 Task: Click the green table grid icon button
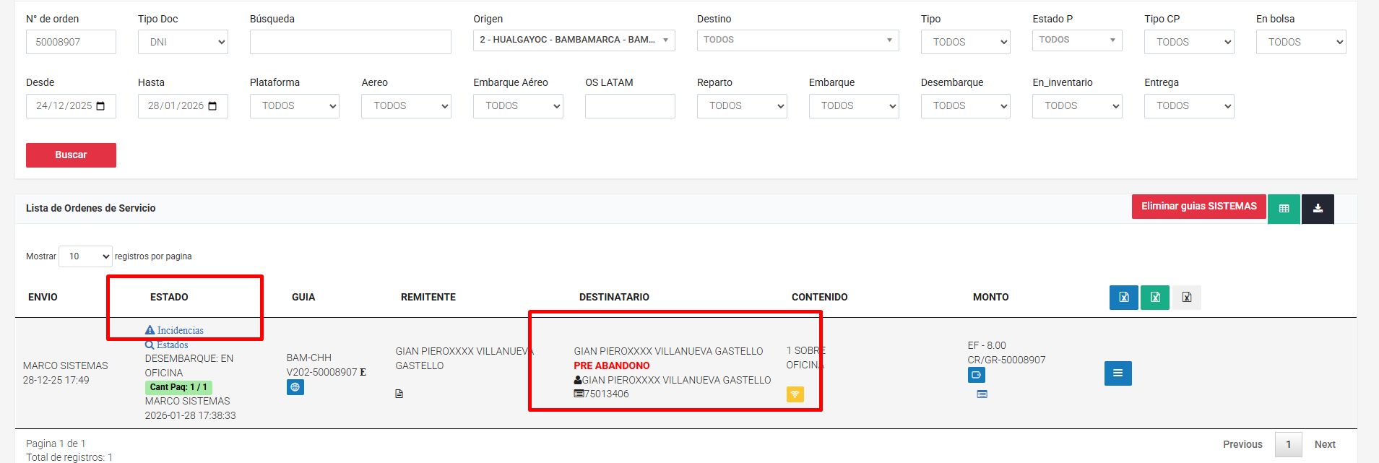1284,209
